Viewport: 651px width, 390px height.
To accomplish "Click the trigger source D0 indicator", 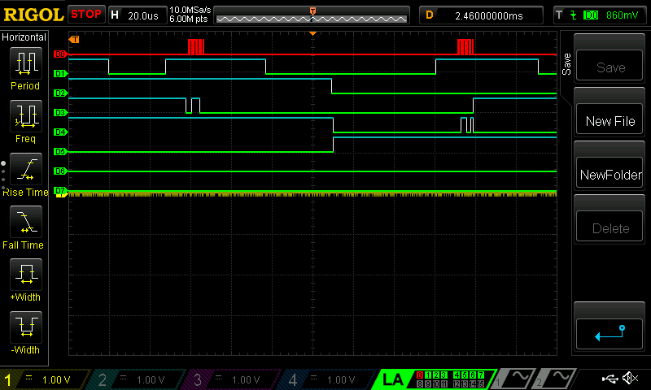I will [591, 15].
